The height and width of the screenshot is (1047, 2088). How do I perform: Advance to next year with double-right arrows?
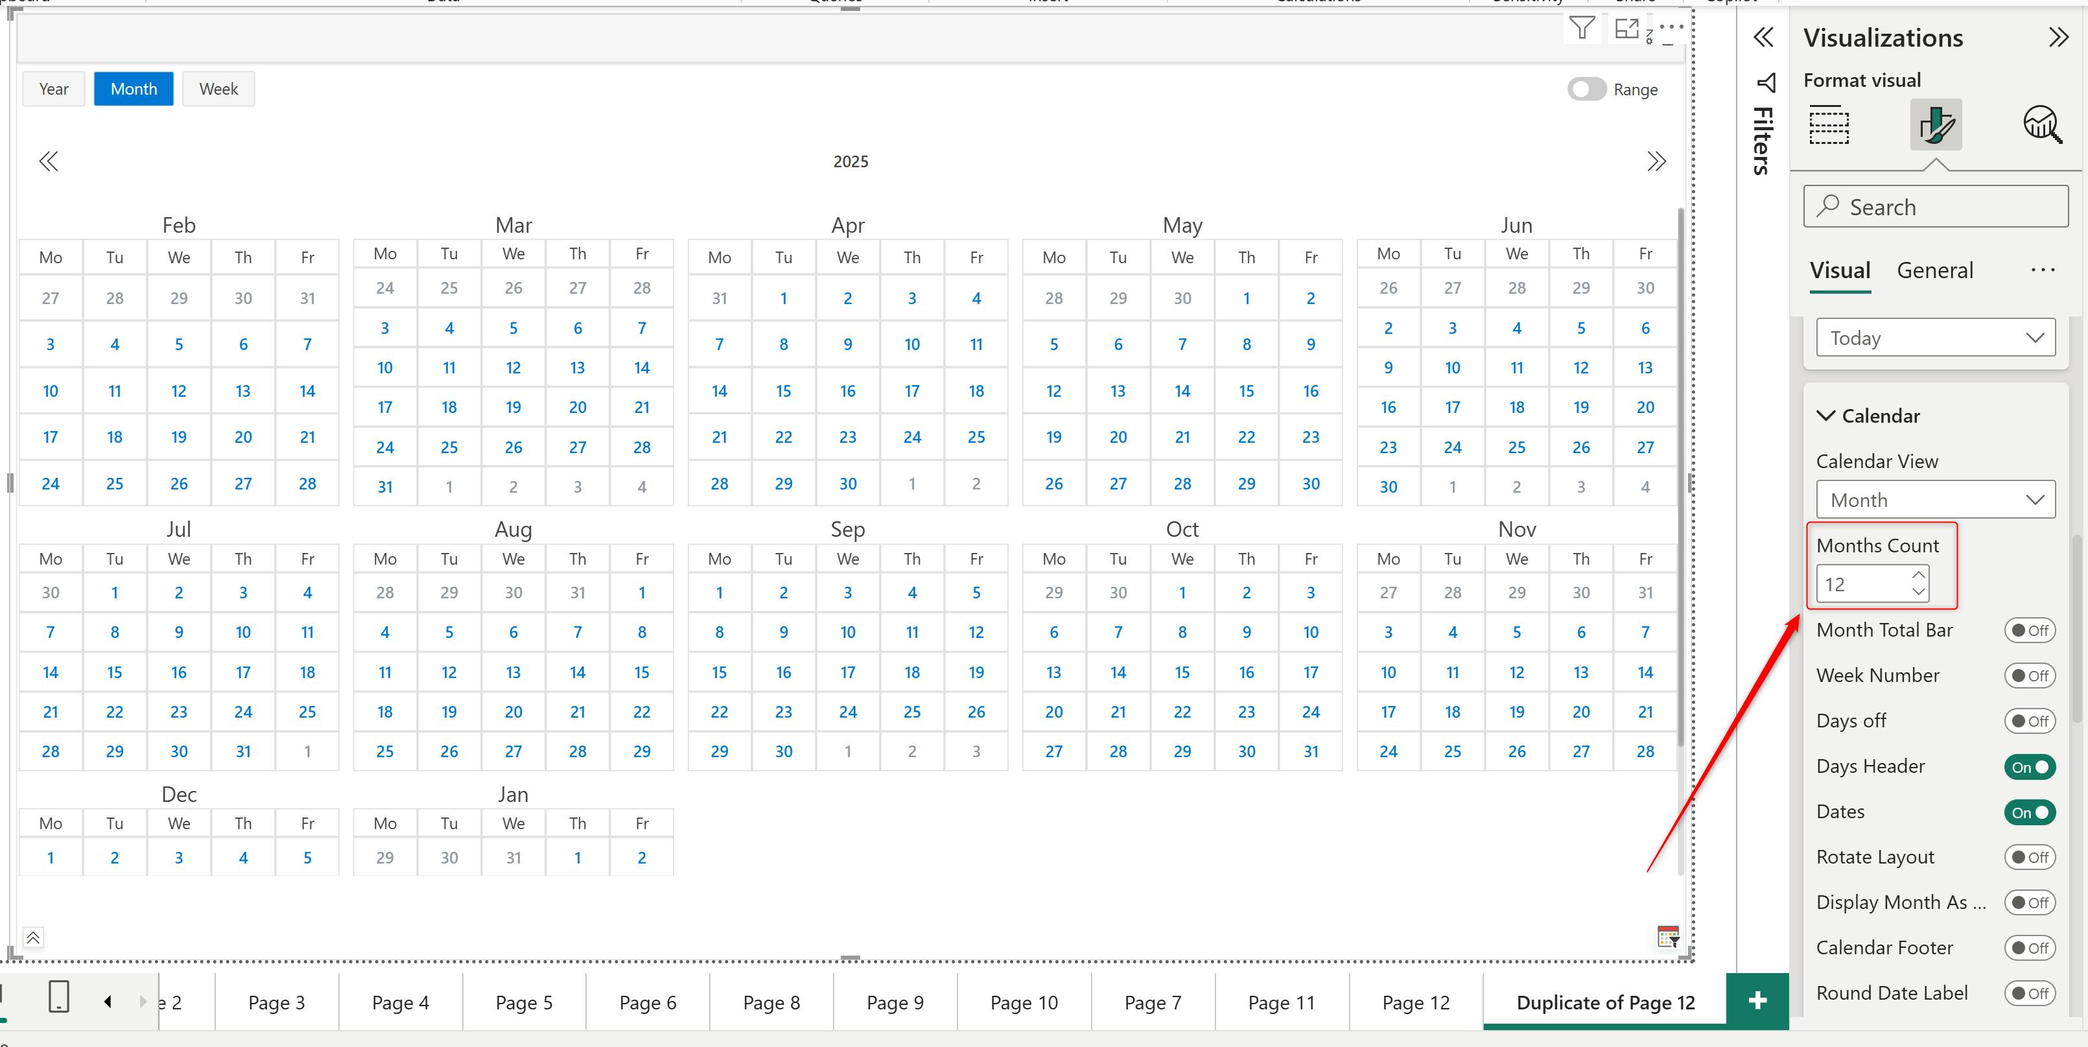click(1656, 161)
